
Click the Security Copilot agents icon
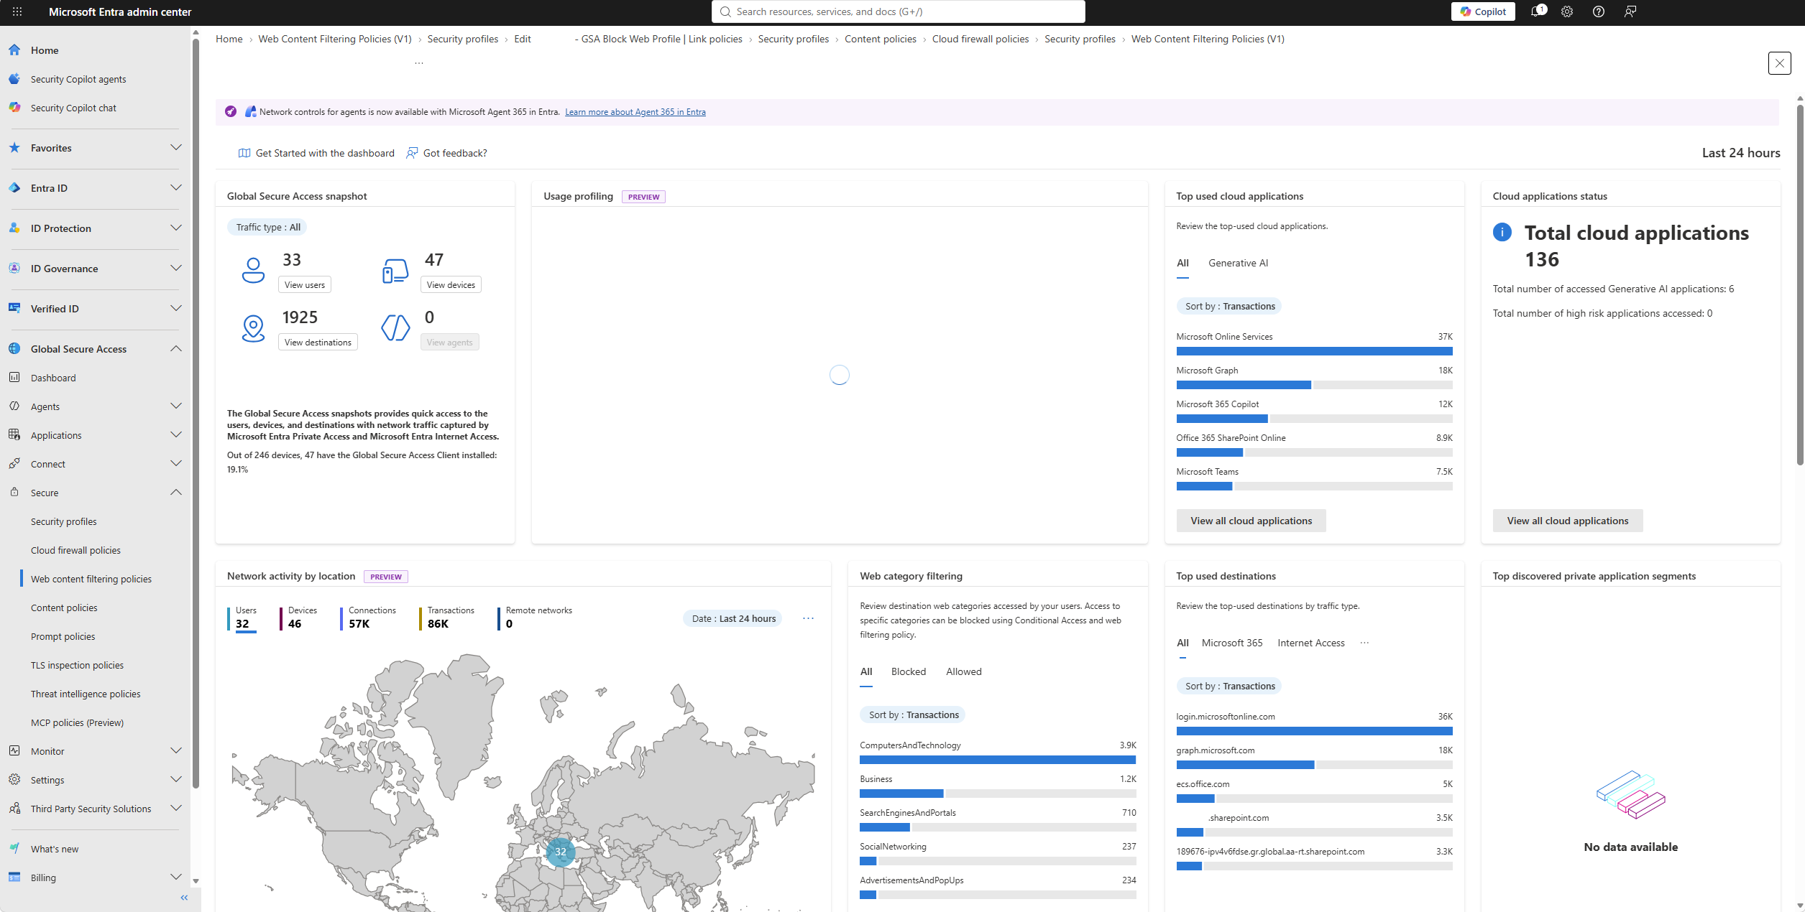14,79
